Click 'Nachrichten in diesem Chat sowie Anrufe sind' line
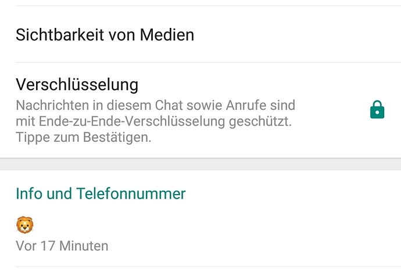401x280 pixels. point(156,105)
